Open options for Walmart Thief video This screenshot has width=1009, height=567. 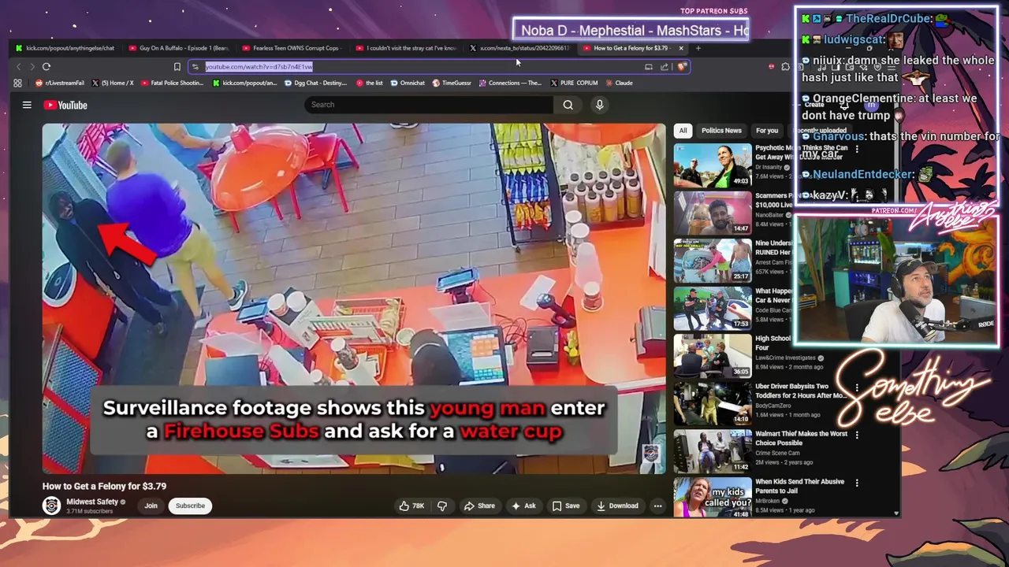857,435
